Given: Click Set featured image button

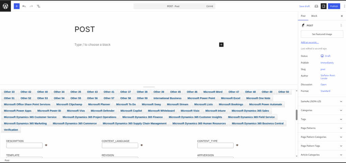Looking at the screenshot, I should [322, 34].
